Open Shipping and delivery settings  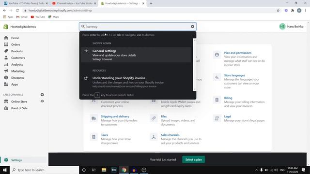coord(115,116)
